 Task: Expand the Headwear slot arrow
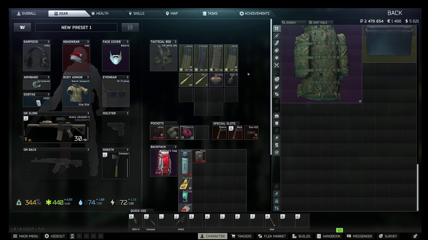tap(88, 42)
